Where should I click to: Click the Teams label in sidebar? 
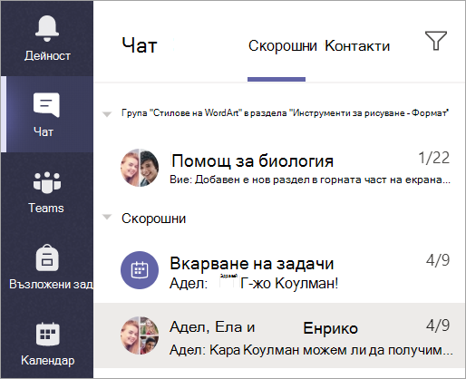tap(46, 209)
